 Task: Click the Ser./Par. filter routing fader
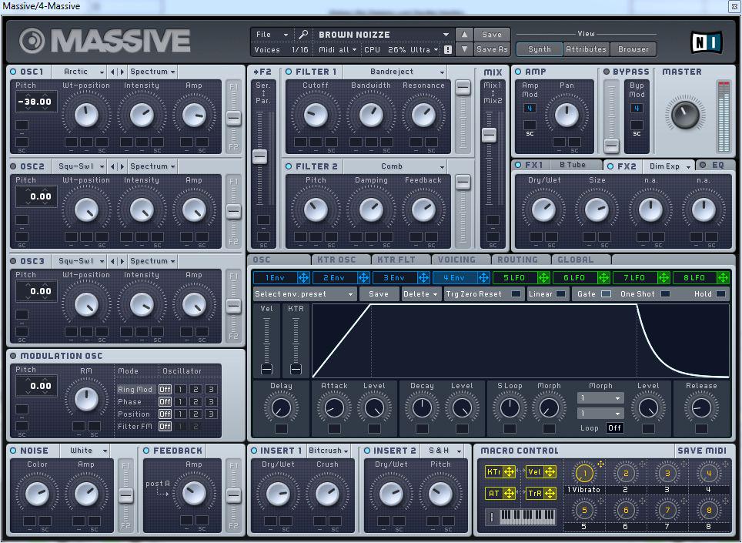(259, 156)
